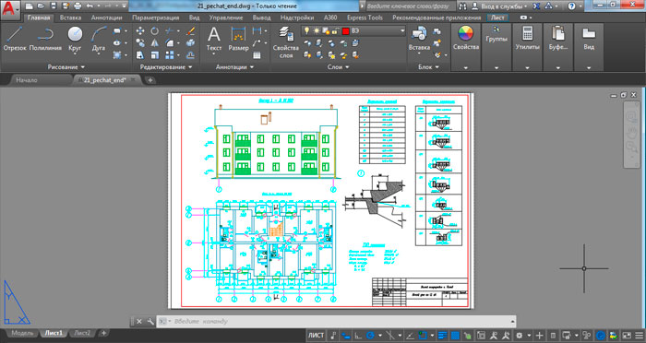The image size is (646, 343).
Task: Click the print icon in quick access toolbar
Action: tap(78, 6)
